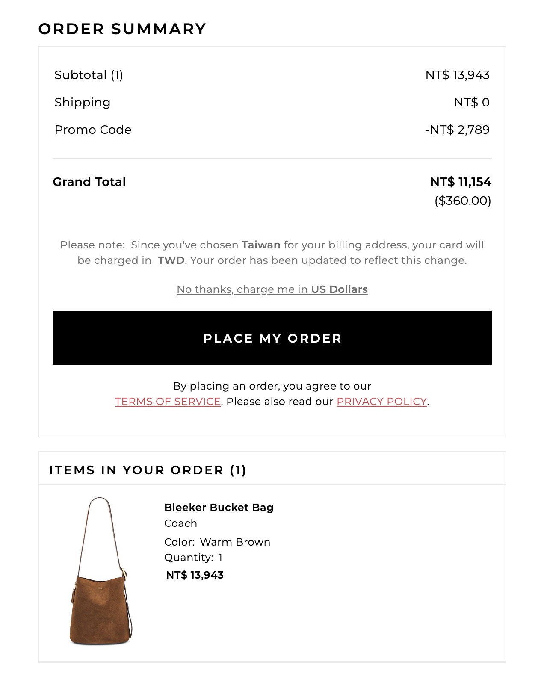The height and width of the screenshot is (697, 544).
Task: Choose to be charged in US Dollars
Action: point(272,289)
